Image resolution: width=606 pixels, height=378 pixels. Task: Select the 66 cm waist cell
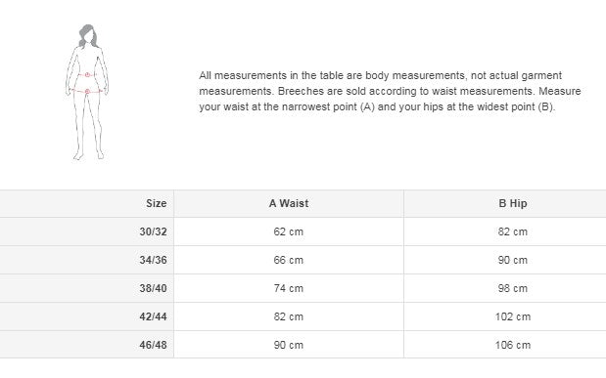point(289,260)
